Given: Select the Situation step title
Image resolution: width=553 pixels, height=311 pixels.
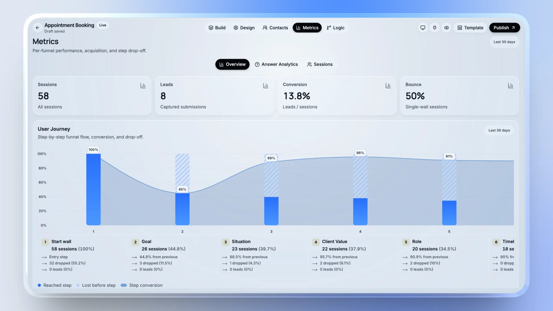Looking at the screenshot, I should [x=241, y=242].
